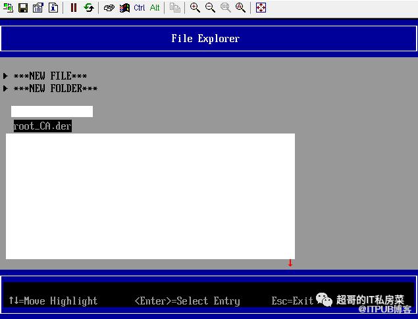Viewport: 418px width, 319px height.
Task: Select the root_CA.der file
Action: pos(42,126)
